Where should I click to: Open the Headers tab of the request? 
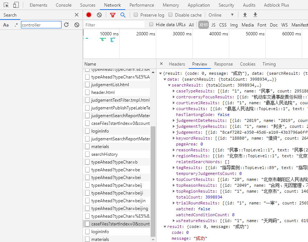[x=177, y=64]
